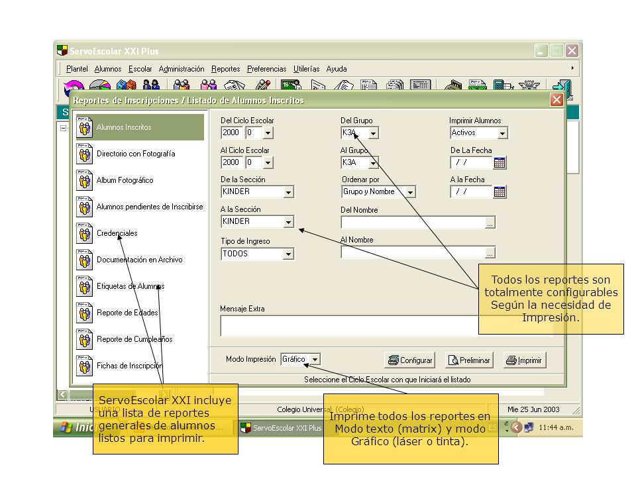Click the calculator toolbar icon
This screenshot has height=477, width=636.
click(x=503, y=85)
